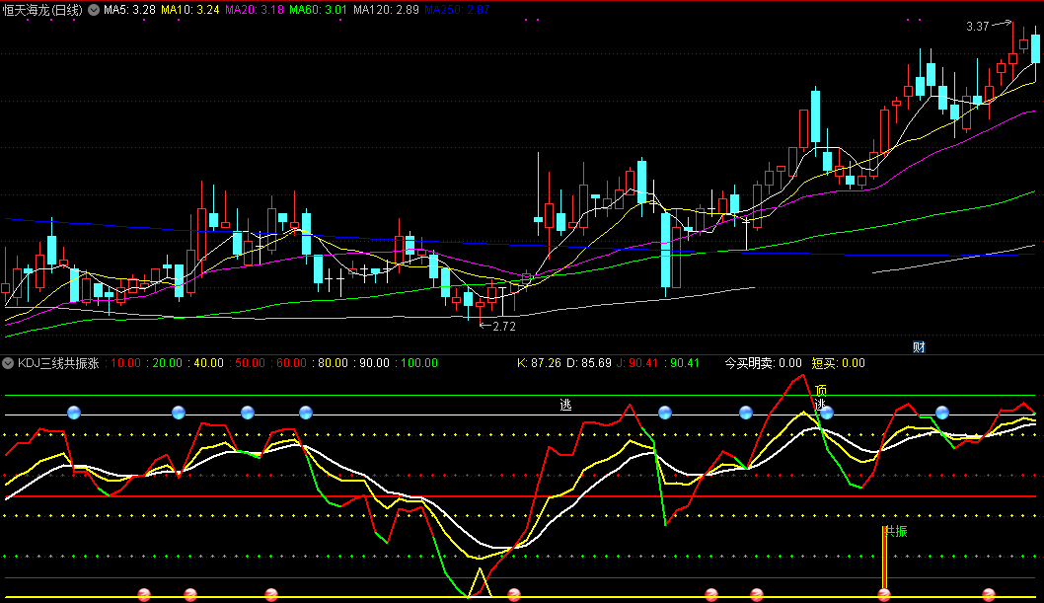Click the 共振 signal label
The image size is (1044, 603).
pos(896,531)
